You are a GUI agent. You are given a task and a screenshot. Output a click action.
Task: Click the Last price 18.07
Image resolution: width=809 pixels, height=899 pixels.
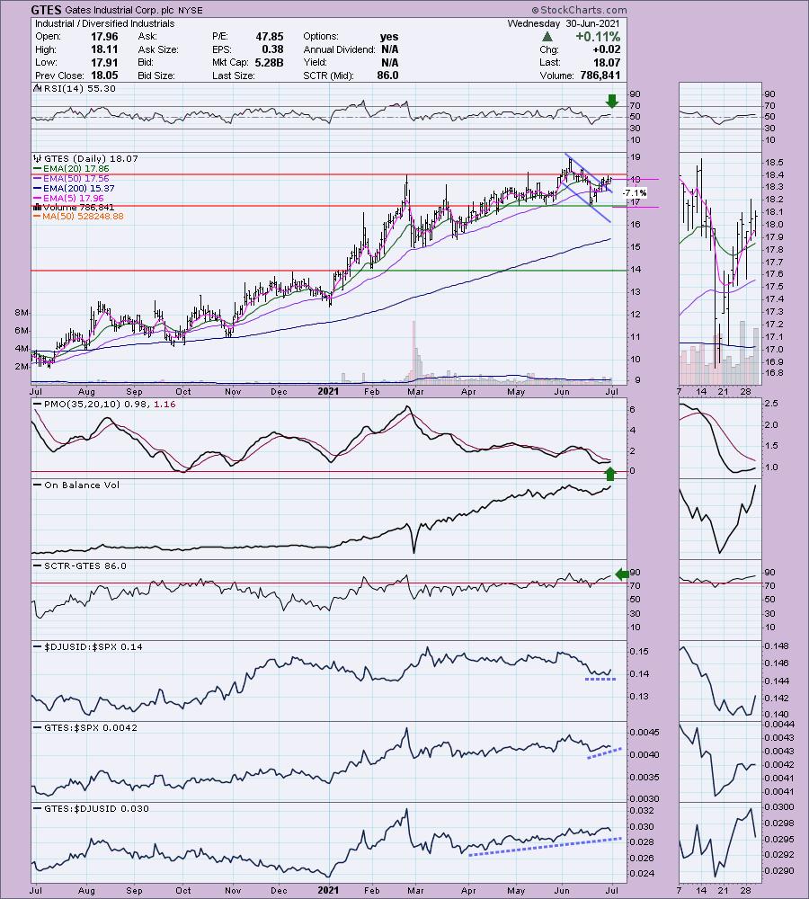pos(607,63)
